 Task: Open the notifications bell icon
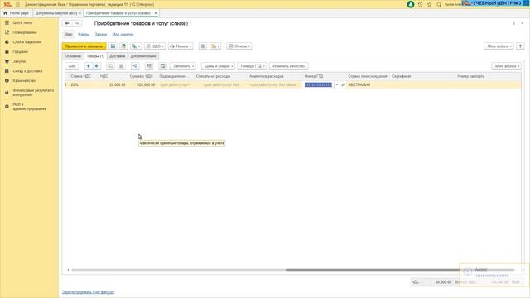point(411,4)
